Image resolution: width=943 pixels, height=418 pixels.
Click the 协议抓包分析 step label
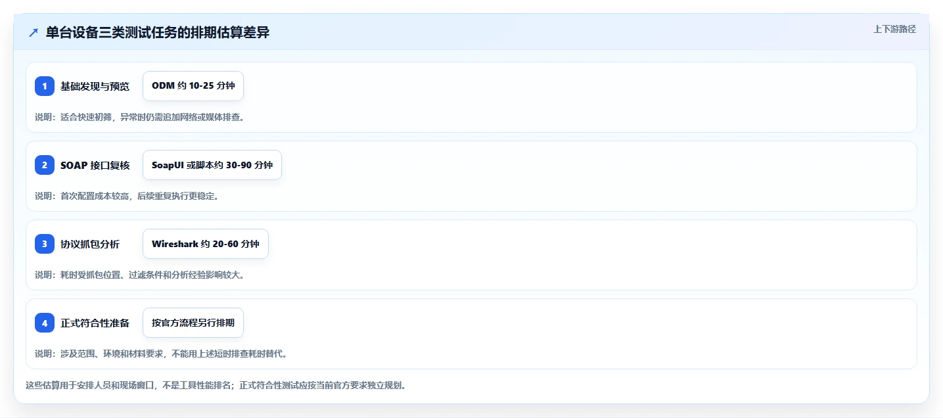click(x=90, y=244)
